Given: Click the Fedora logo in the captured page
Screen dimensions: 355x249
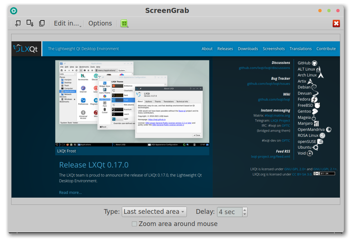Looking at the screenshot, I should pos(314,100).
